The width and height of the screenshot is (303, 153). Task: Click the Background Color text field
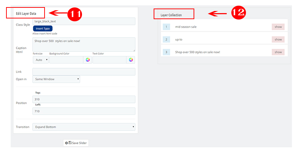pos(66,60)
